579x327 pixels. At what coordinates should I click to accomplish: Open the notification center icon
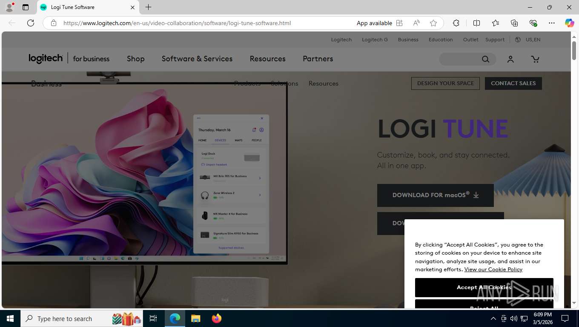coord(565,318)
